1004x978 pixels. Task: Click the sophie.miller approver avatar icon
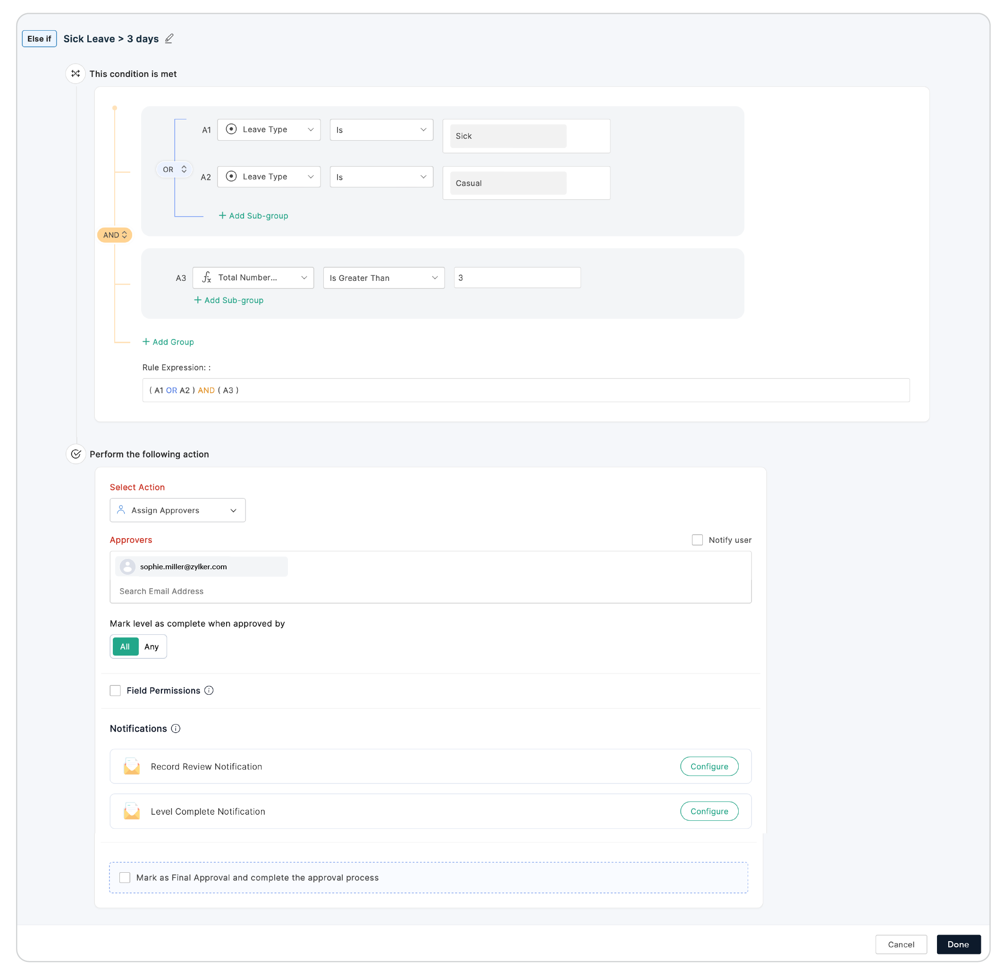pos(127,566)
